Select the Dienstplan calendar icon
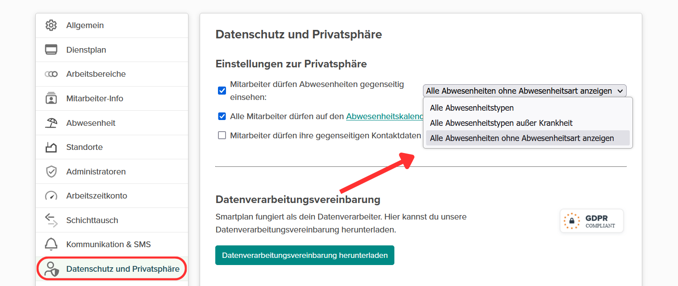The image size is (678, 286). click(x=51, y=50)
